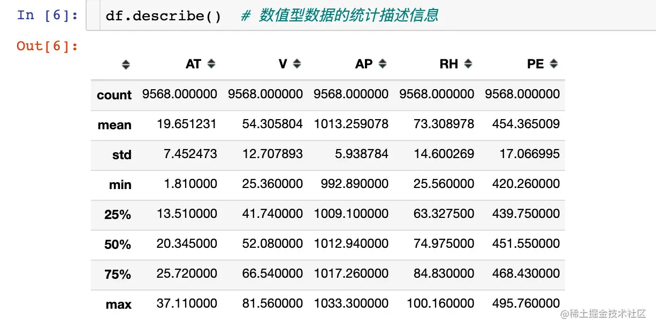Click the 75% V value 66.540000

(272, 273)
